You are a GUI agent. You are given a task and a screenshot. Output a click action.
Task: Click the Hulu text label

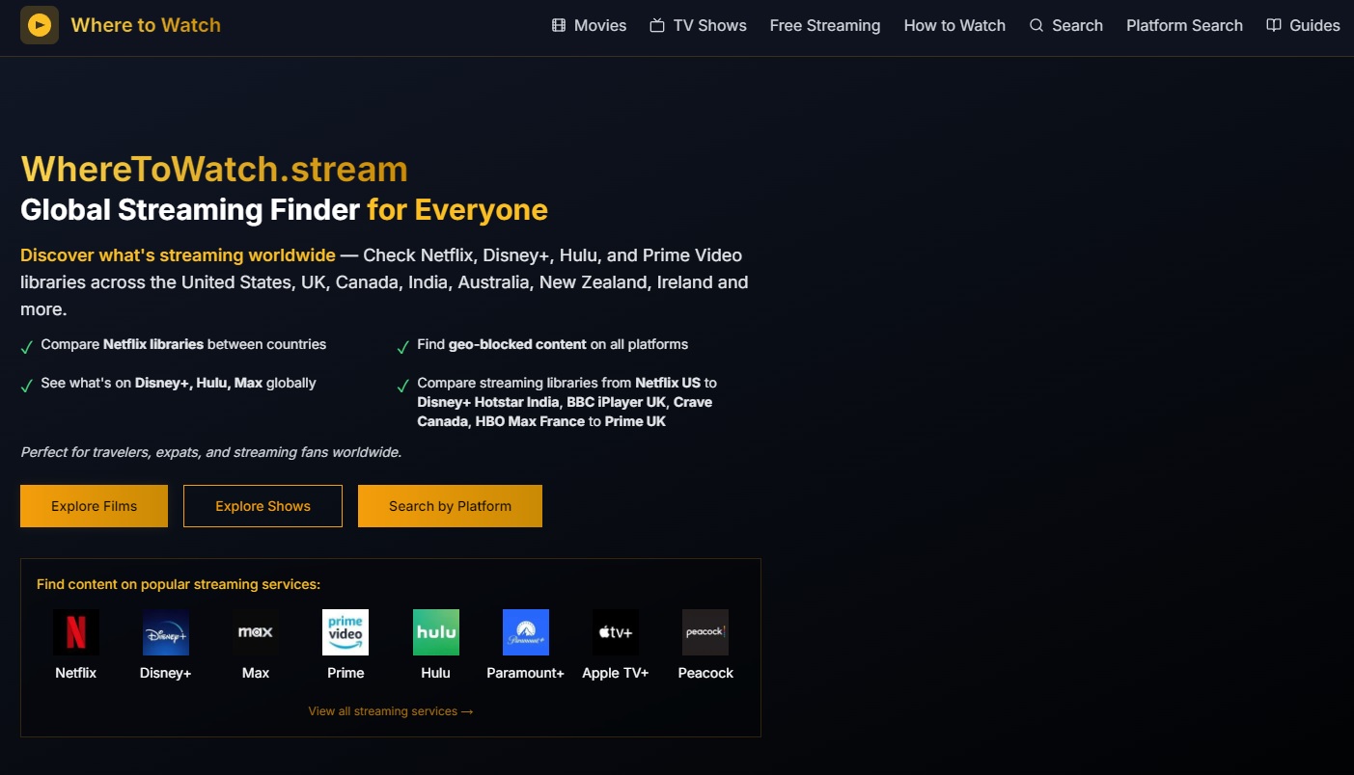click(436, 673)
